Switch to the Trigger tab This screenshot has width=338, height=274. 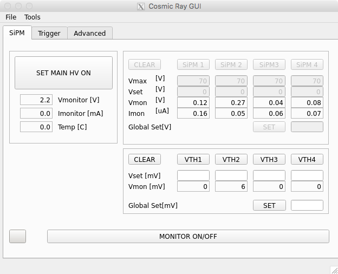[x=49, y=34]
